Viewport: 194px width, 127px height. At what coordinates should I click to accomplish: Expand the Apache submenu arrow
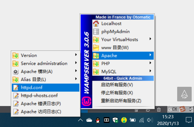point(150,55)
